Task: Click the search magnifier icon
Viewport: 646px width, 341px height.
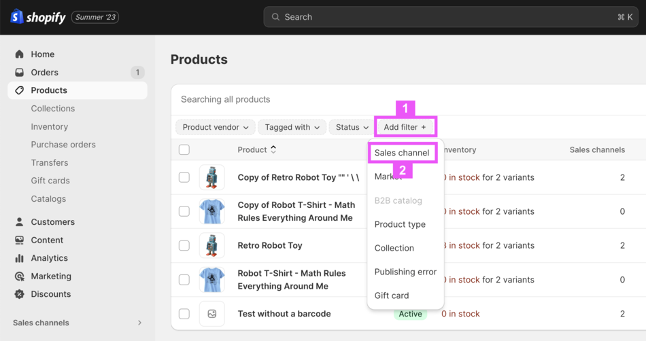Action: 275,17
